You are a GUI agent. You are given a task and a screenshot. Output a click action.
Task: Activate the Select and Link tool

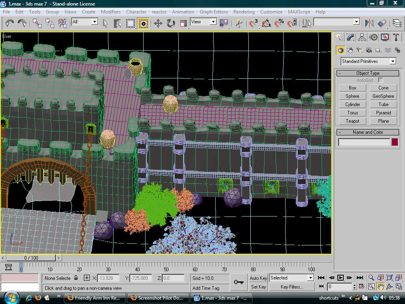click(37, 23)
